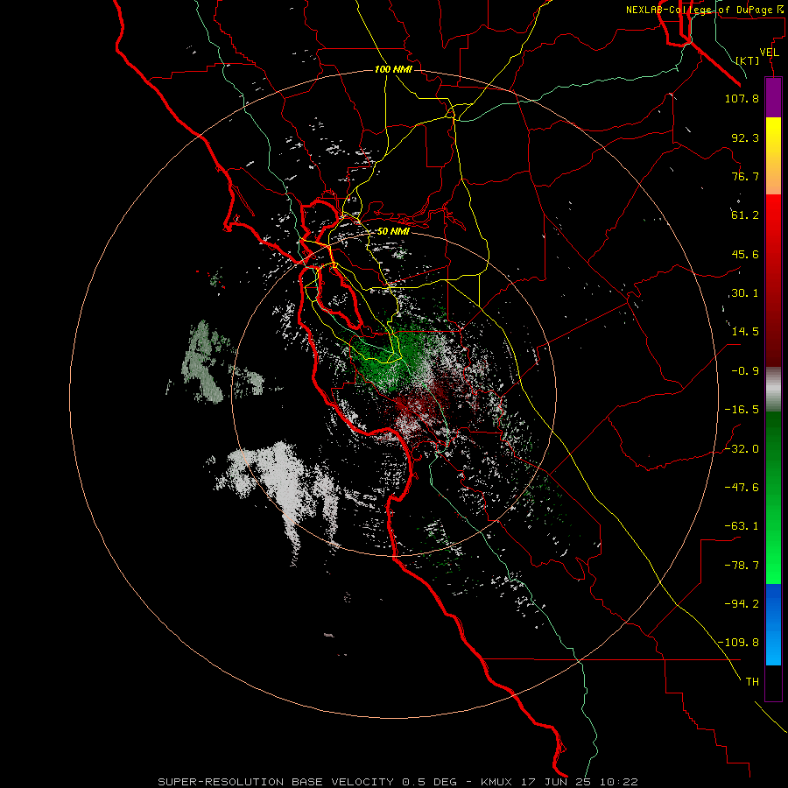The image size is (788, 788).
Task: Click the -109.8 legend value
Action: pos(738,643)
